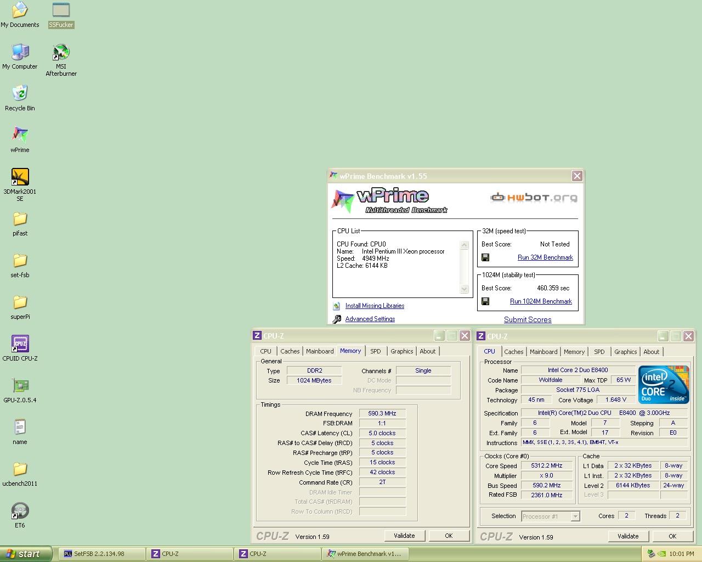Open SPD tab in left CPU-Z window
The image size is (702, 562).
point(376,351)
